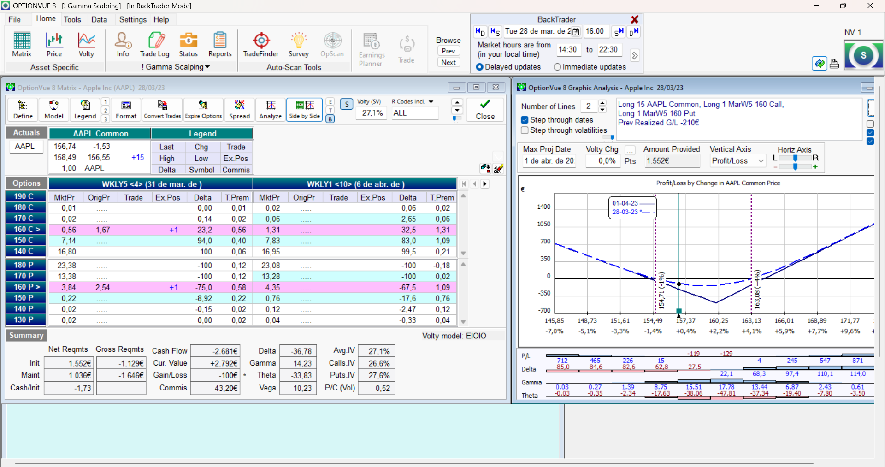
Task: Open the Reports tool
Action: [x=220, y=45]
